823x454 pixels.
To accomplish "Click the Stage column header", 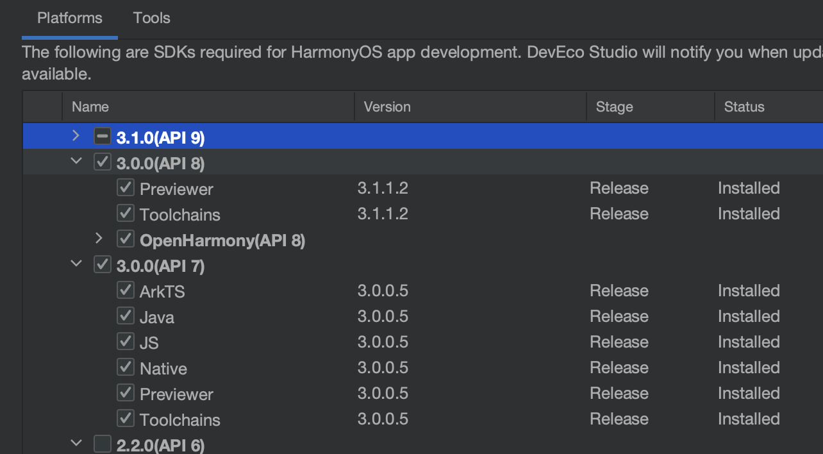I will tap(651, 106).
